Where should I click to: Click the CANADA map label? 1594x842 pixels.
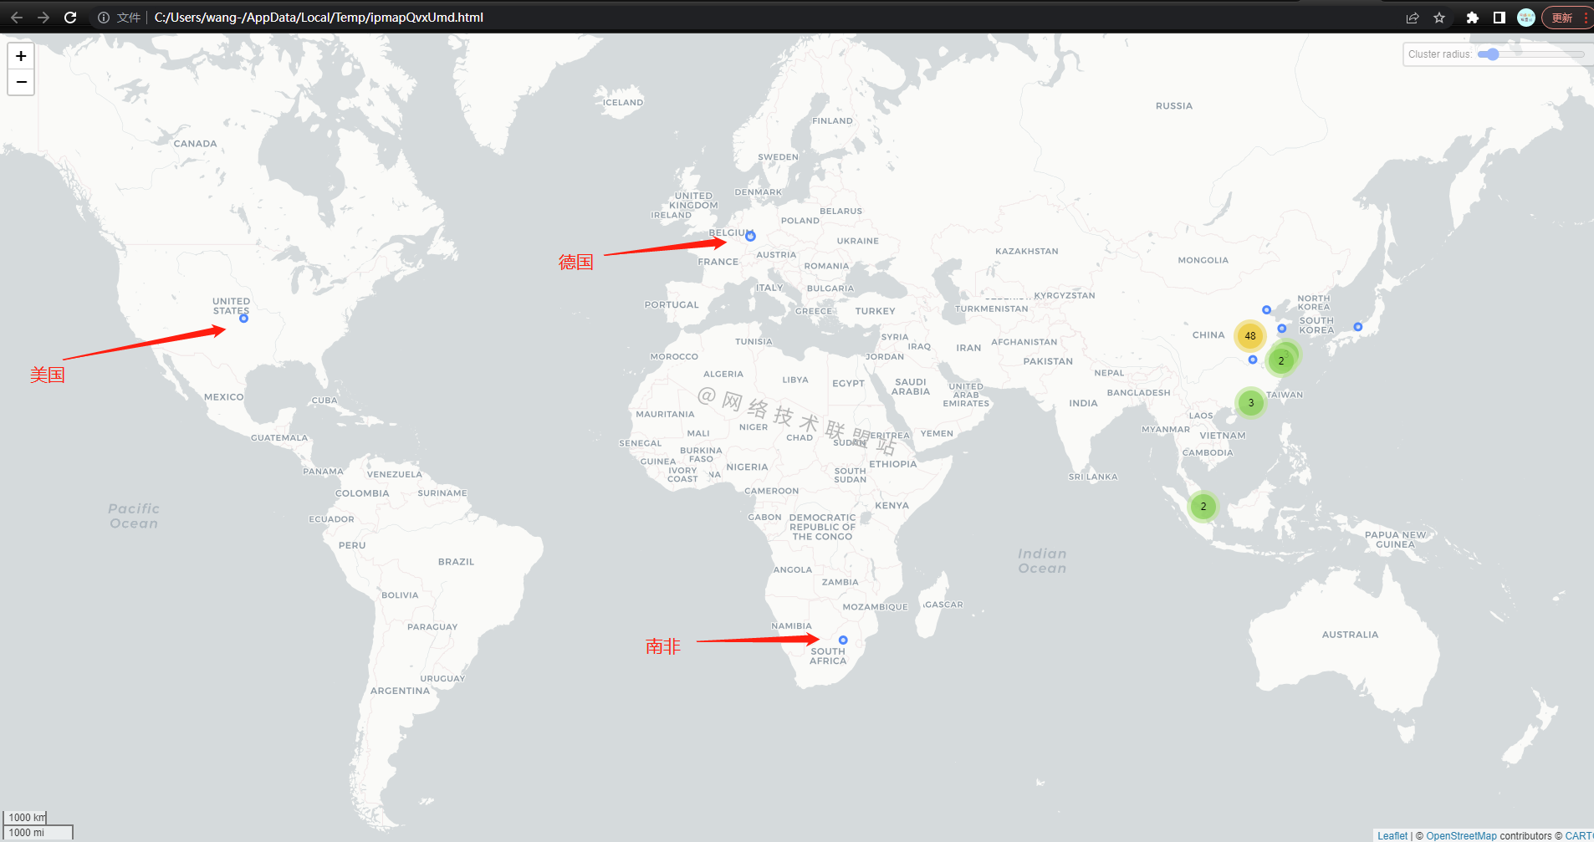[195, 144]
